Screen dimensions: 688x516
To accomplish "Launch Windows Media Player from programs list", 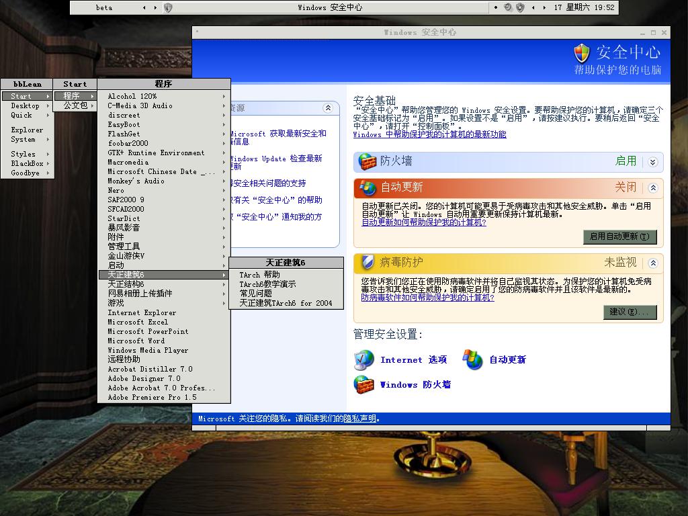I will [x=165, y=351].
